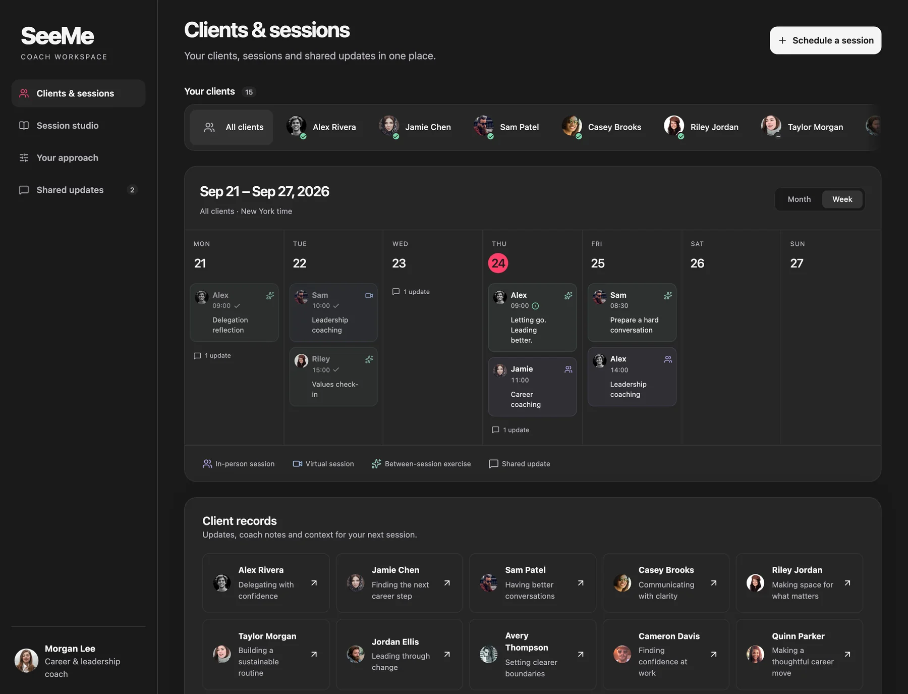Click Schedule a session button
This screenshot has height=694, width=908.
coord(825,40)
